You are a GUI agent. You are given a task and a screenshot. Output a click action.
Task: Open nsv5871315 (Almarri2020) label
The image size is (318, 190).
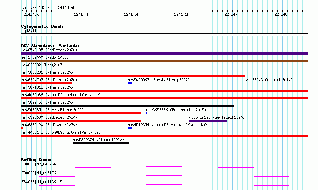[x=47, y=87]
